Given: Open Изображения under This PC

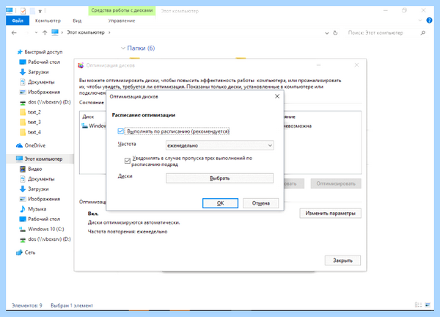Looking at the screenshot, I should tap(44, 199).
